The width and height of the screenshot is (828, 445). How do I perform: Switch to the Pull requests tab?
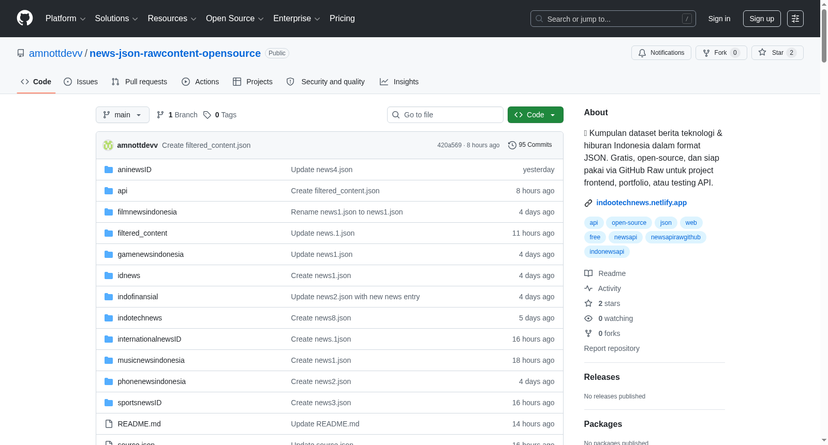(139, 82)
